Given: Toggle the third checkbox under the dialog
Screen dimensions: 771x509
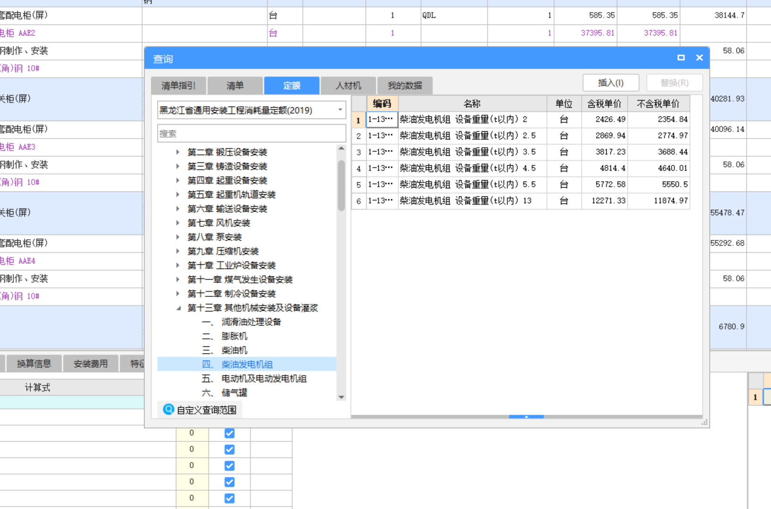Looking at the screenshot, I should (229, 466).
